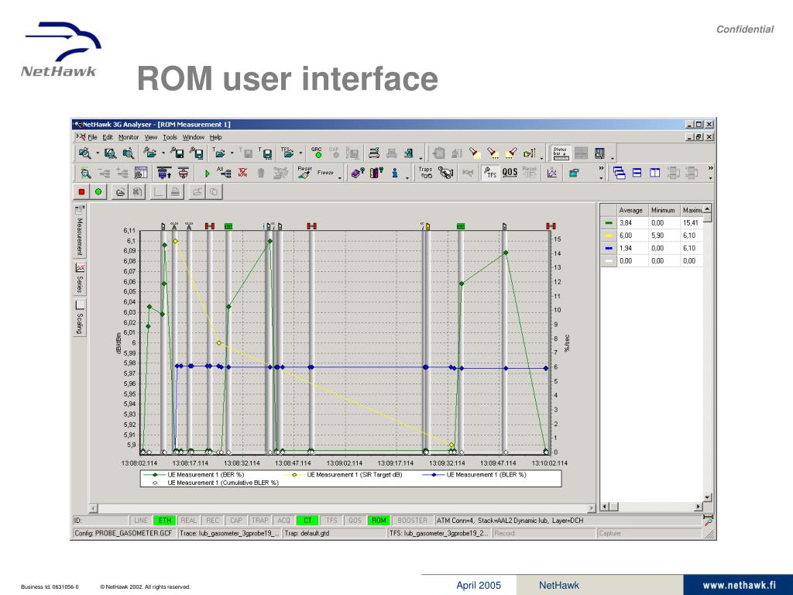Screen dimensions: 793x595
Task: Click the wrench open configuration folder icon
Action: (150, 153)
